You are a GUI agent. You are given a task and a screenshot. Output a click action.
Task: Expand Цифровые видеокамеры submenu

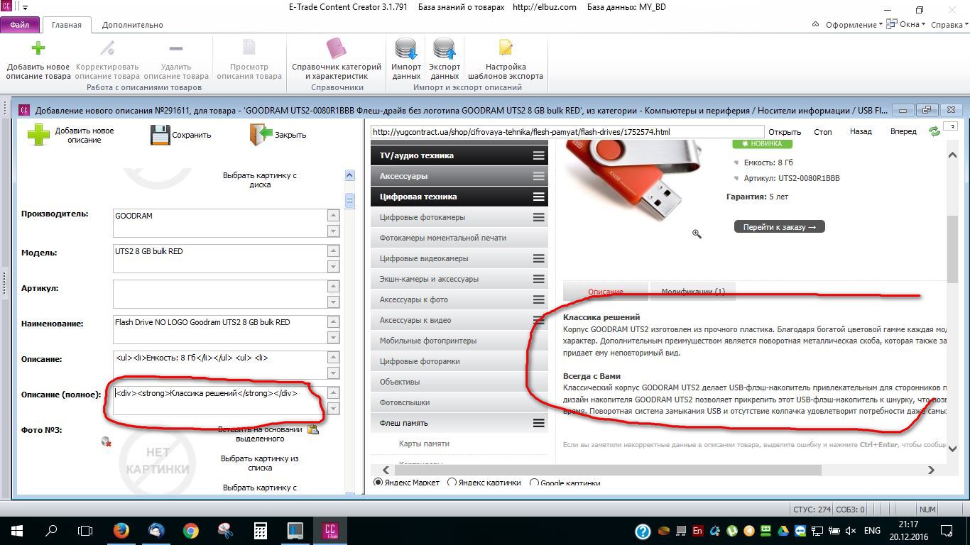(x=539, y=258)
